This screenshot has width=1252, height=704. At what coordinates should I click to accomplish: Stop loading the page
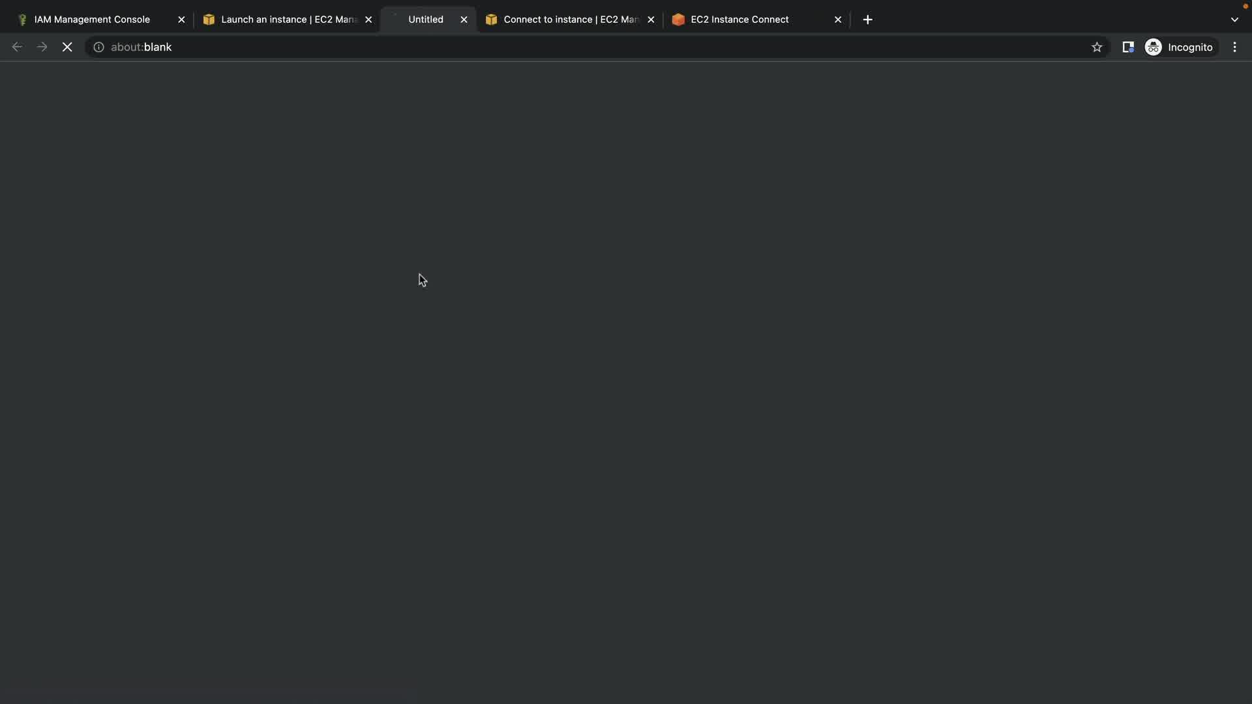coord(67,47)
